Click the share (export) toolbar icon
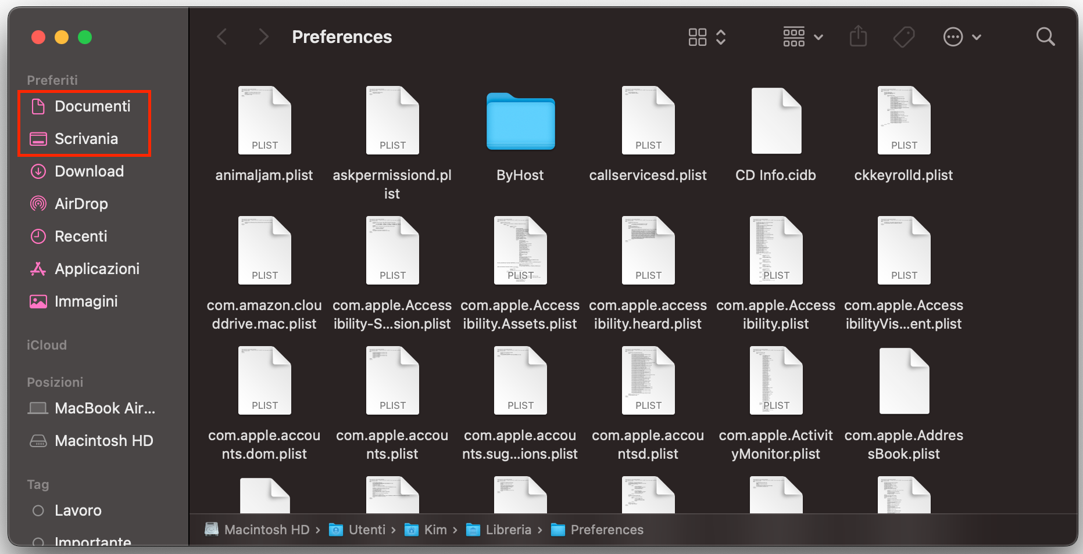The height and width of the screenshot is (554, 1083). pos(859,37)
